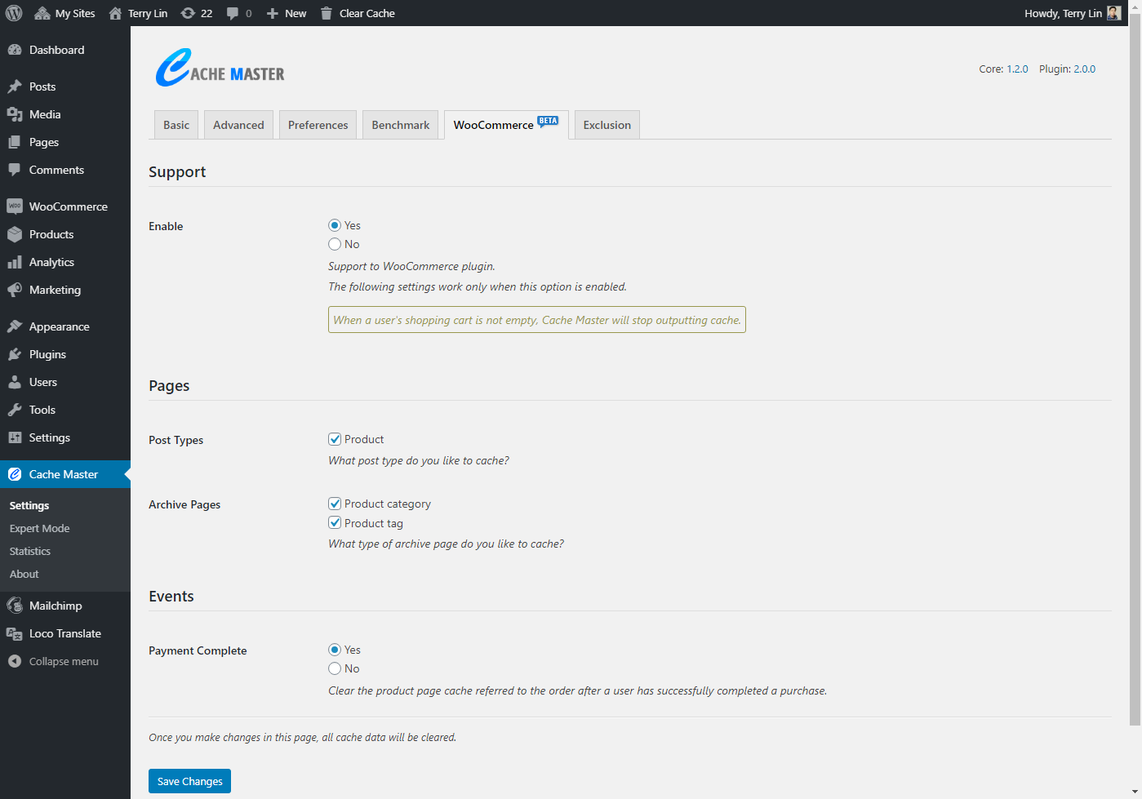The height and width of the screenshot is (799, 1142).
Task: Click the Clear Cache trash icon
Action: pyautogui.click(x=327, y=13)
